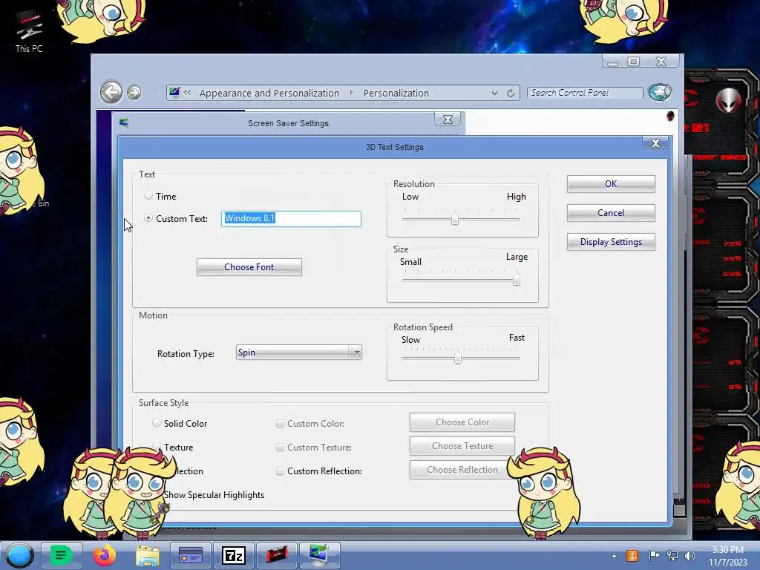Confirm with the OK button

tap(611, 184)
